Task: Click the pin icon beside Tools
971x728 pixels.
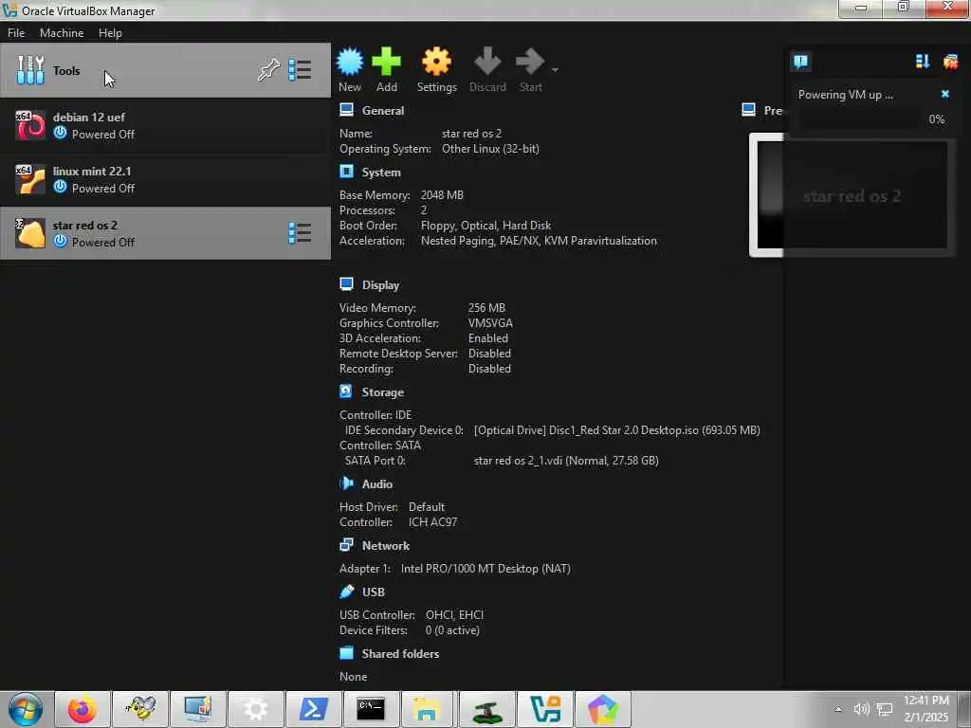Action: coord(268,70)
